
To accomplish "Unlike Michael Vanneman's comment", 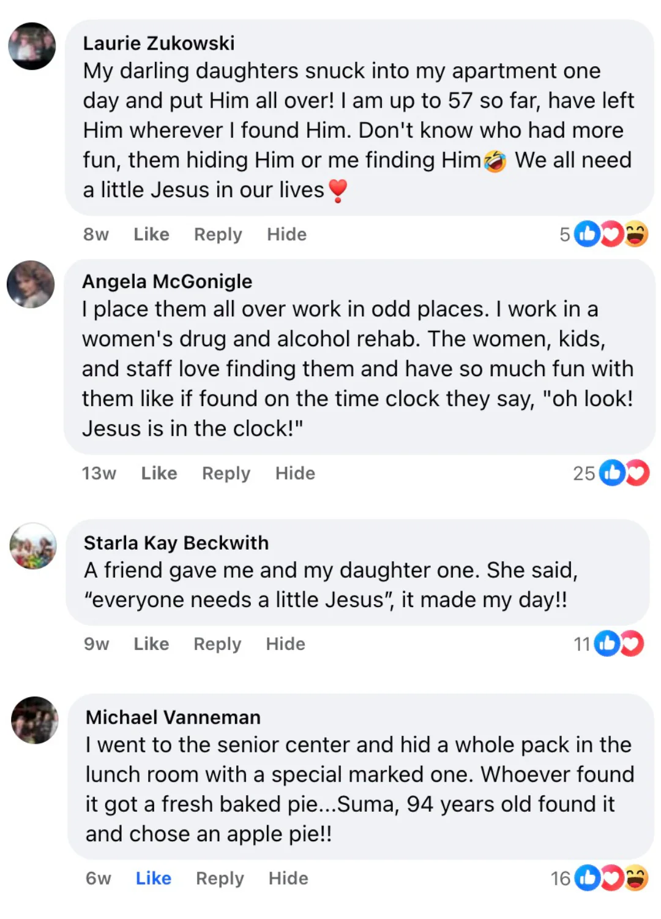I will click(x=153, y=878).
